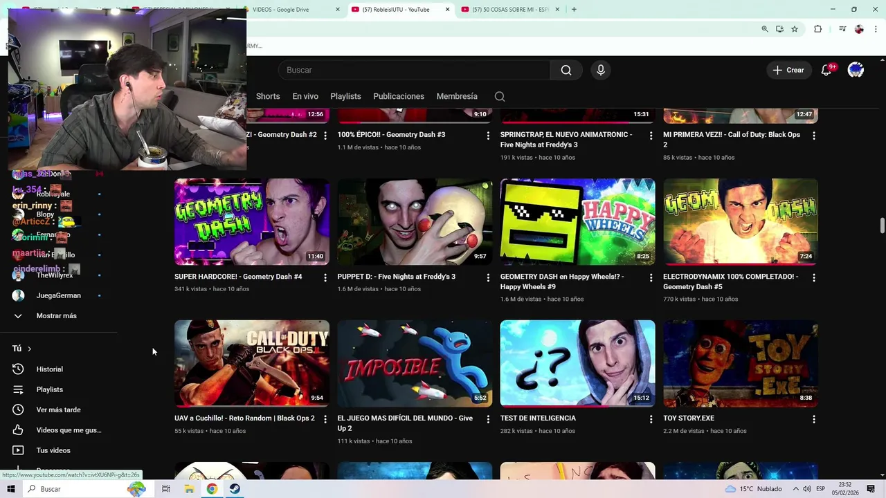Open JuegaGerman subscription channel
Image resolution: width=886 pixels, height=498 pixels.
tap(59, 295)
